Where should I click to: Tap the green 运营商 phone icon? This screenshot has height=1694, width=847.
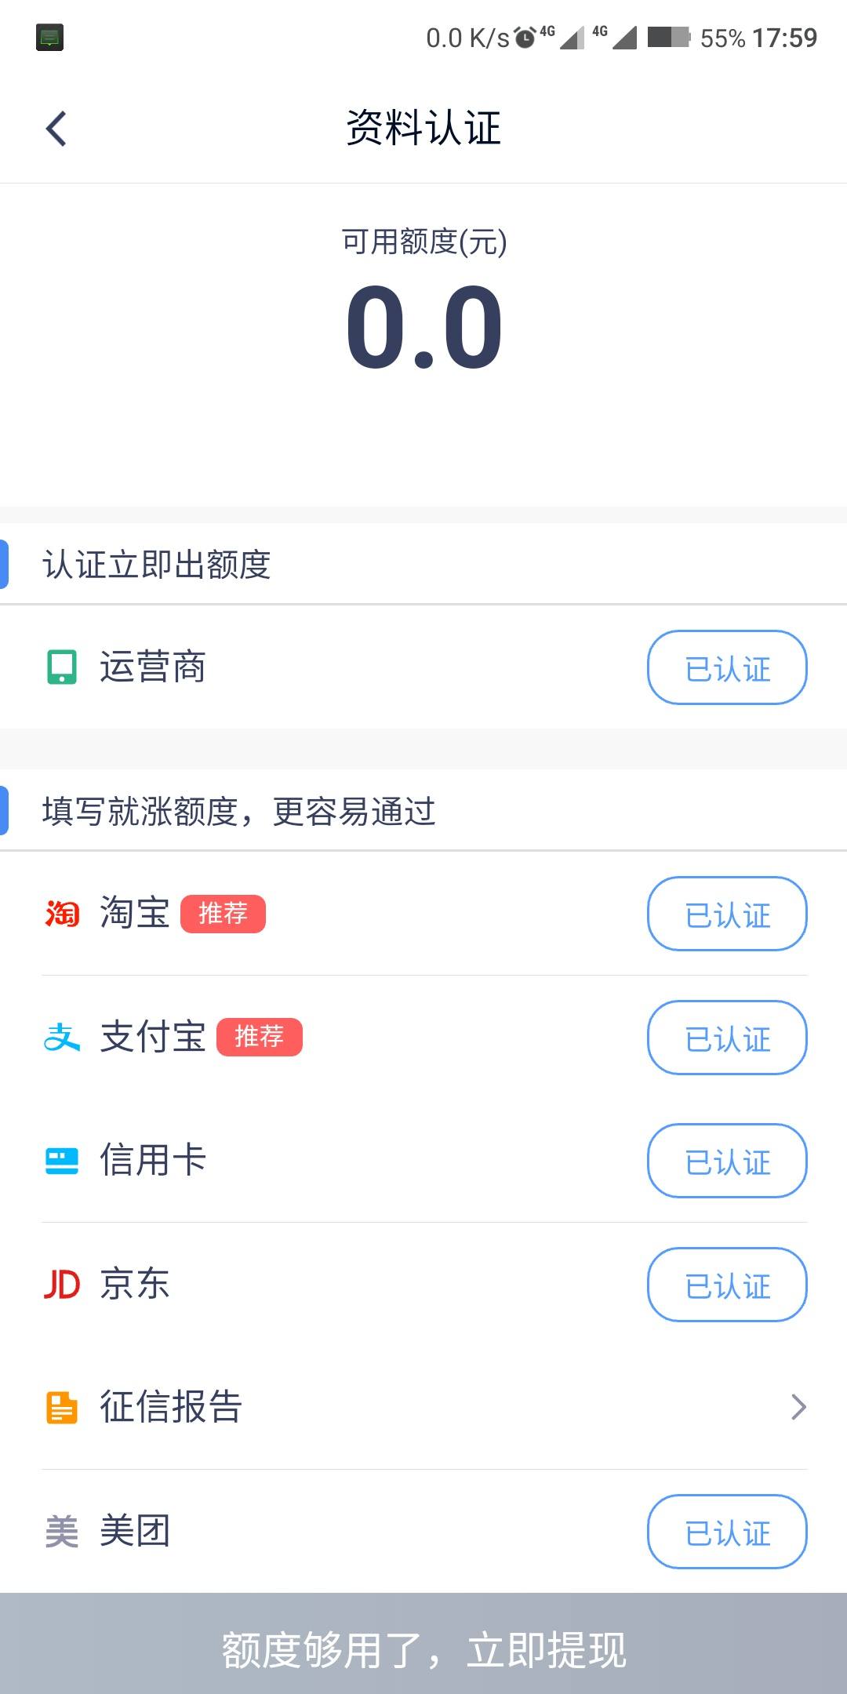(62, 667)
